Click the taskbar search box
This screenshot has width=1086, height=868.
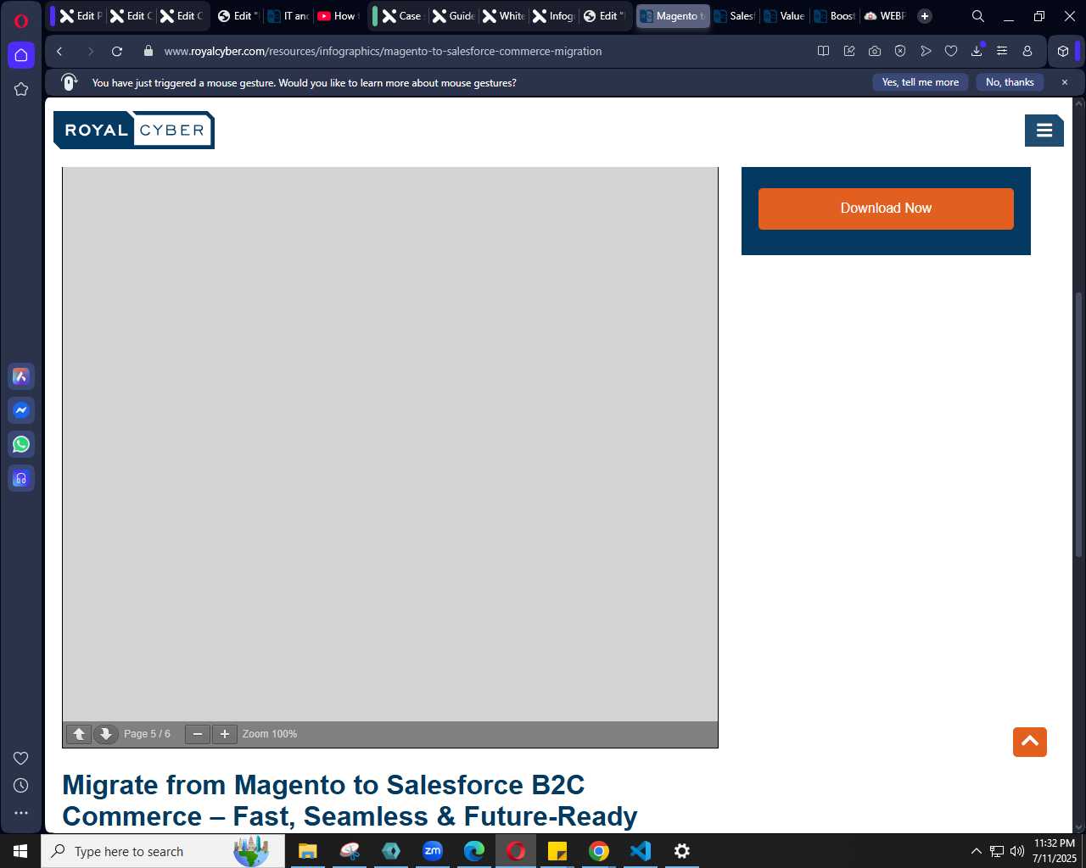click(163, 851)
